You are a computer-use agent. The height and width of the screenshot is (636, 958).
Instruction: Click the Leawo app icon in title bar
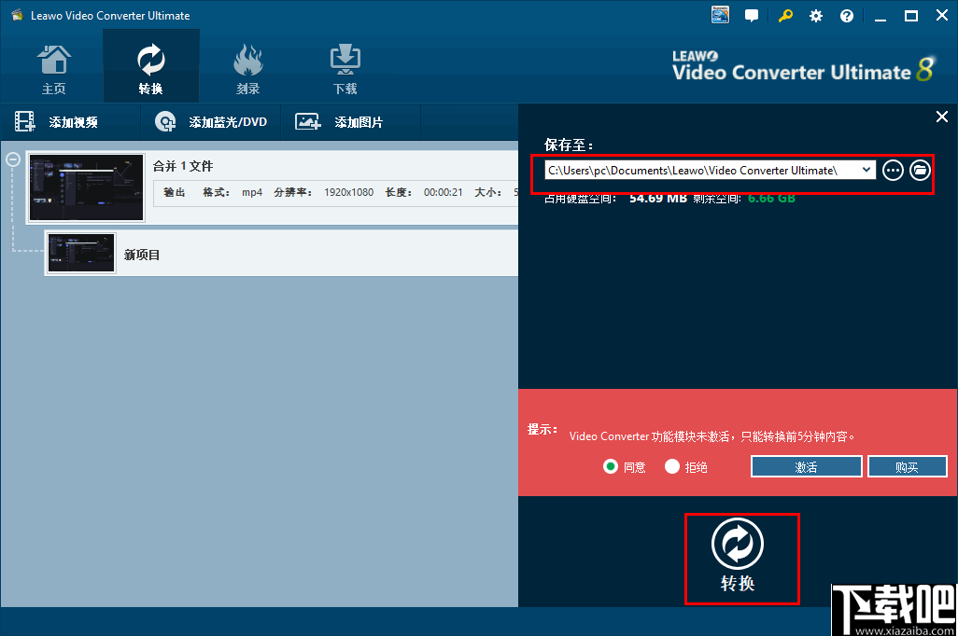17,15
